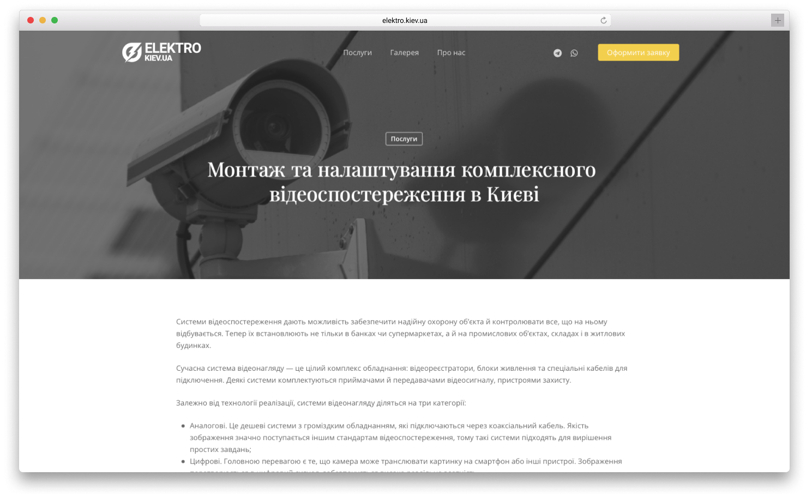Click the Elektro Kiev.ua logo

[x=161, y=52]
